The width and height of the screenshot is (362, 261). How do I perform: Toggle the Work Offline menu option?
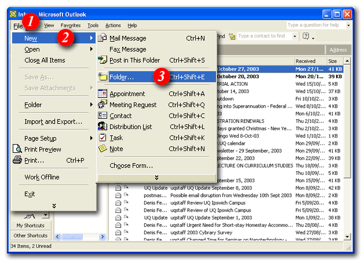(x=42, y=177)
